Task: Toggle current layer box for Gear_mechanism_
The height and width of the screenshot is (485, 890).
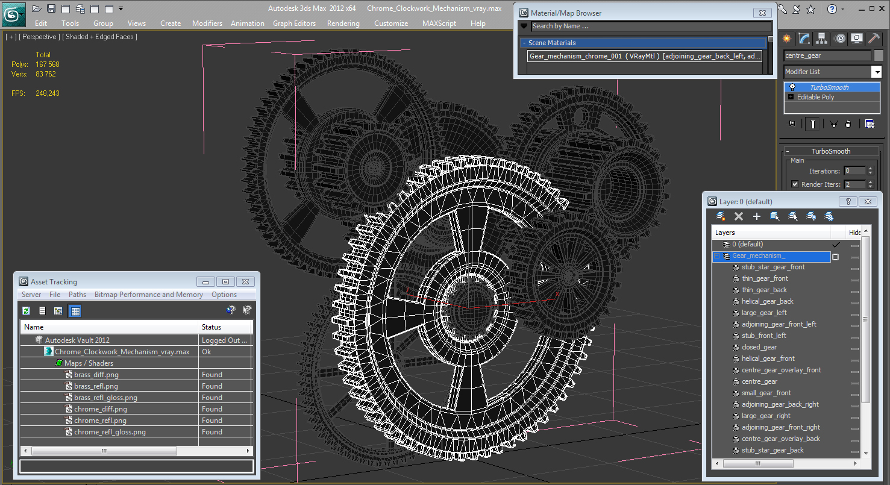Action: point(836,257)
